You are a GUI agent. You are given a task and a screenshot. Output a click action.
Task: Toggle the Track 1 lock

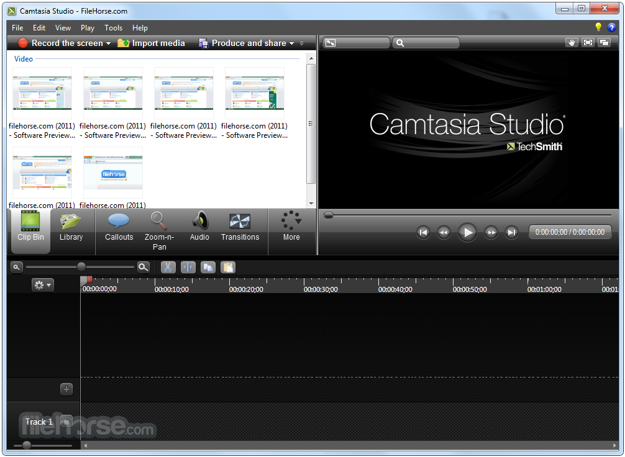pos(66,421)
